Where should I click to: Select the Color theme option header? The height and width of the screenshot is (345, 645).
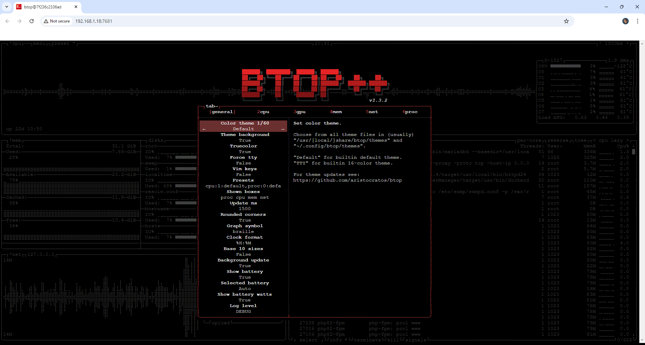245,123
